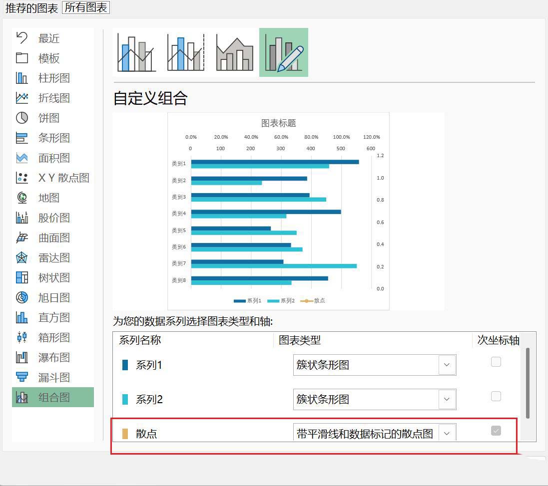The height and width of the screenshot is (486, 548).
Task: Choose 漏斗图 funnel chart category
Action: tap(54, 378)
